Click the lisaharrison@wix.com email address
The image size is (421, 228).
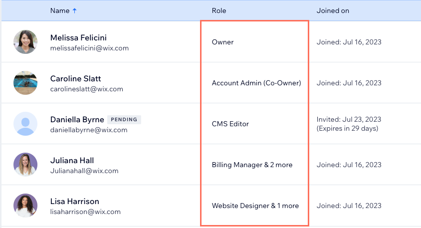[85, 212]
